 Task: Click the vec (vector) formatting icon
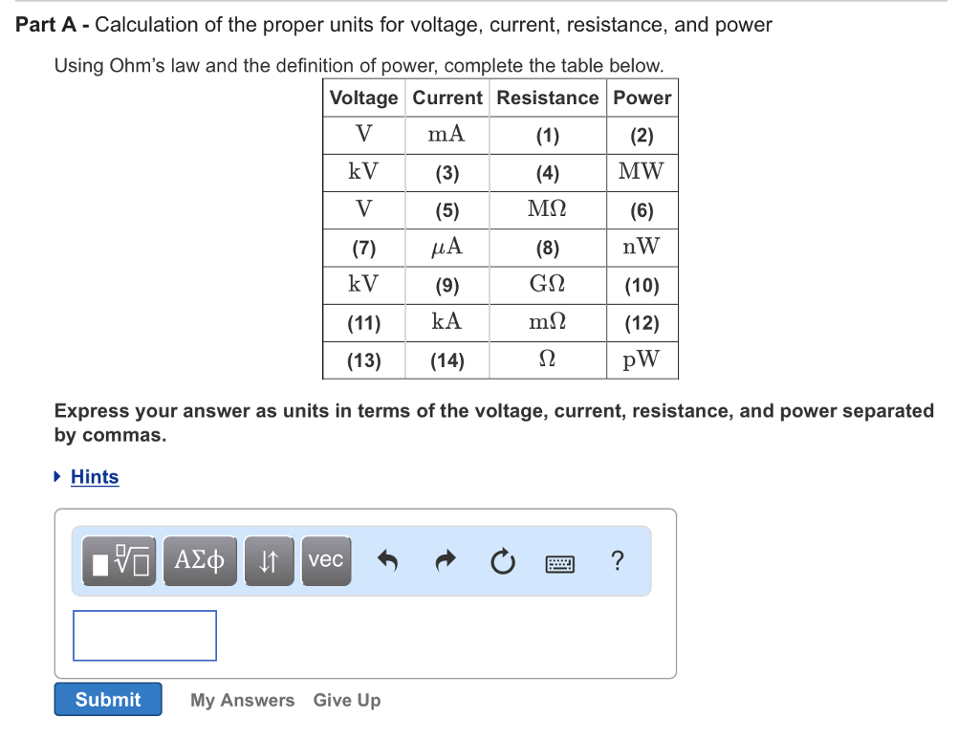tap(326, 560)
